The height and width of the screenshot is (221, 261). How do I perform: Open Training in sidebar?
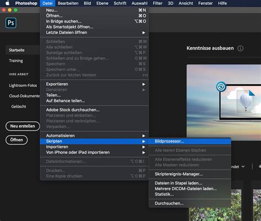coord(16,60)
